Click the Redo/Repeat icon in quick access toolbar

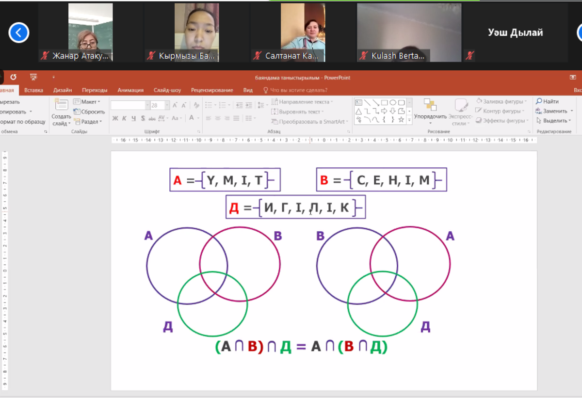tap(13, 77)
